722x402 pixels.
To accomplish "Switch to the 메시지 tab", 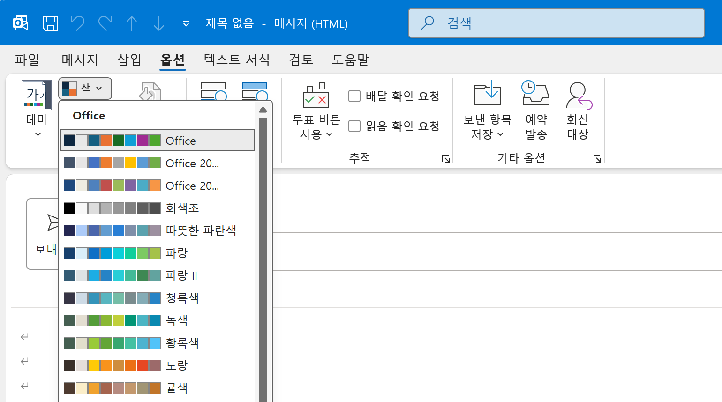I will click(80, 60).
